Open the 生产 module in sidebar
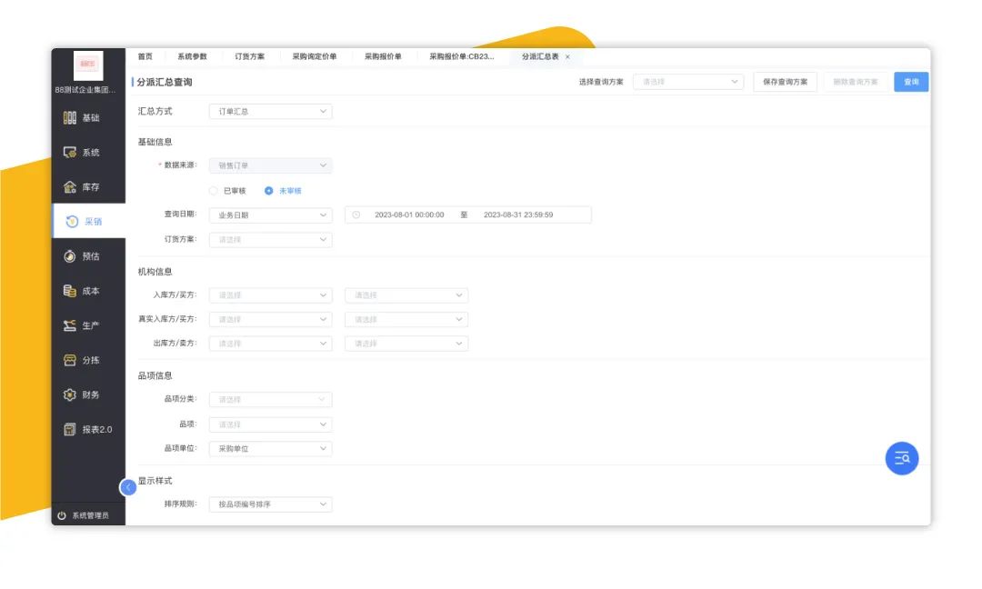The height and width of the screenshot is (589, 982). [88, 325]
